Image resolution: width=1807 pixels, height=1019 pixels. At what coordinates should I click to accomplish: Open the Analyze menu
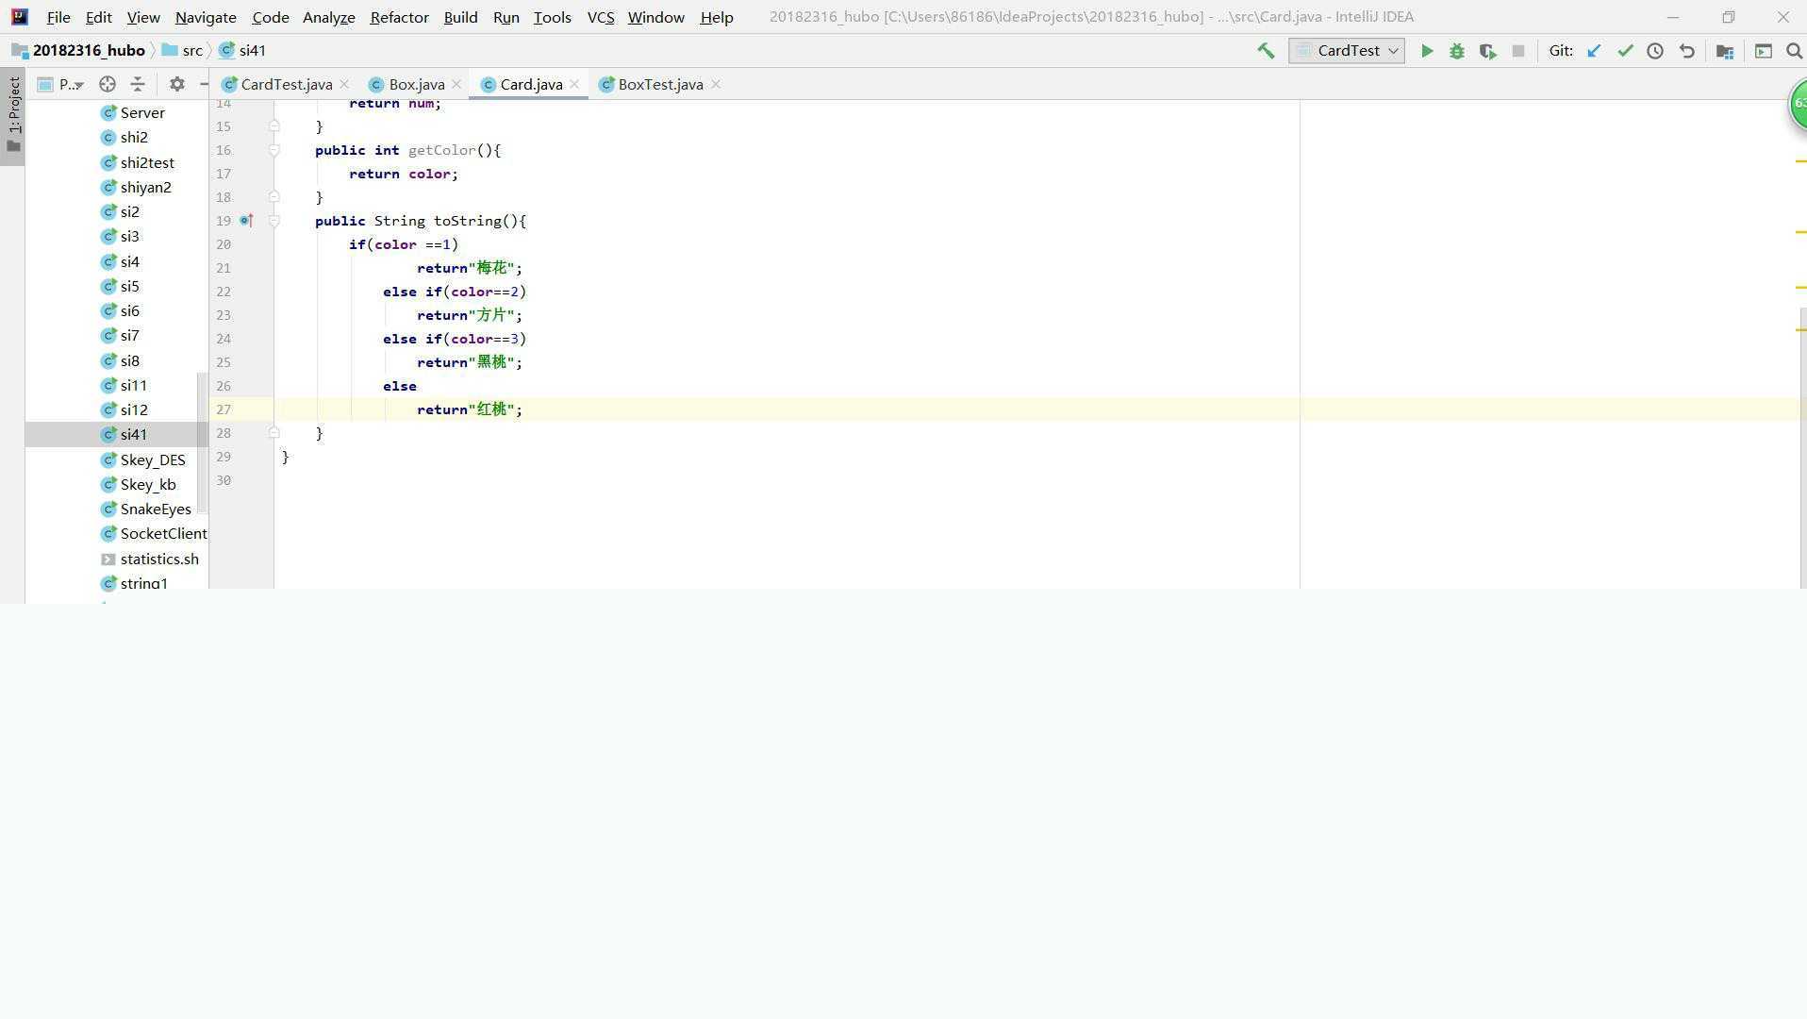point(328,17)
